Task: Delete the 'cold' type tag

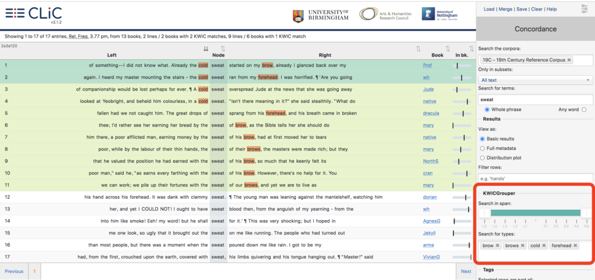Action: point(544,246)
